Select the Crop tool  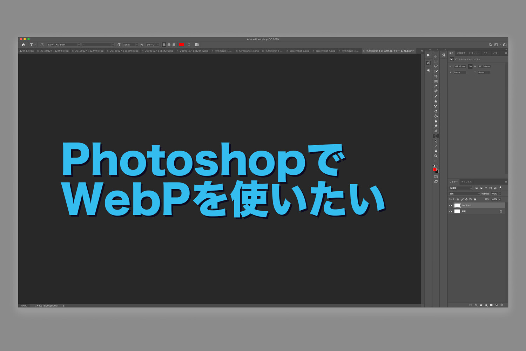click(436, 76)
